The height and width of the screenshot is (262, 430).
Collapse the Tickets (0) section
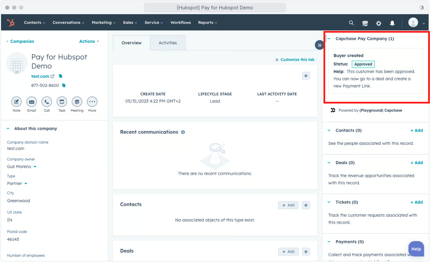329,202
